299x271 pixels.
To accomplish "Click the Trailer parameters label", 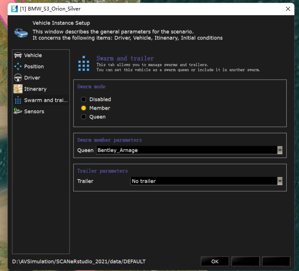I will tap(102, 171).
